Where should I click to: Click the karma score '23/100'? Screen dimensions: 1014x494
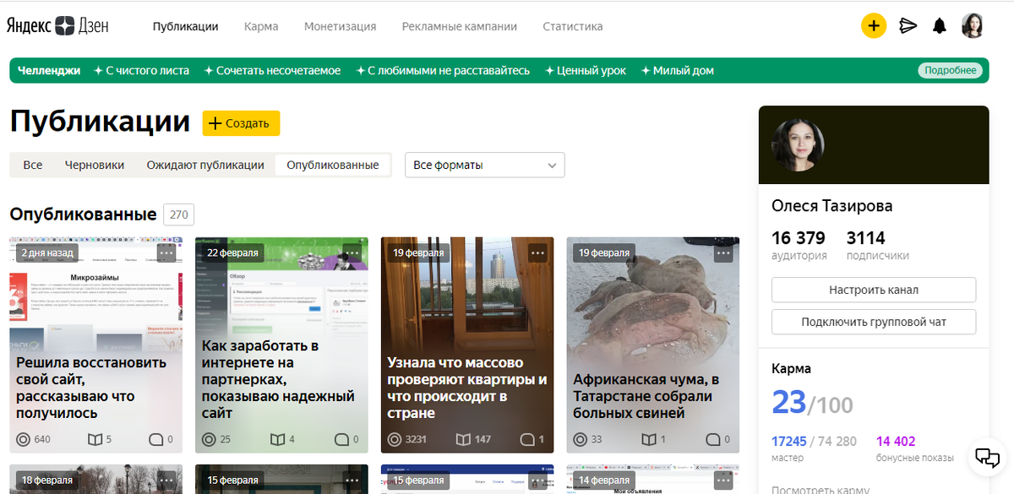pyautogui.click(x=812, y=403)
